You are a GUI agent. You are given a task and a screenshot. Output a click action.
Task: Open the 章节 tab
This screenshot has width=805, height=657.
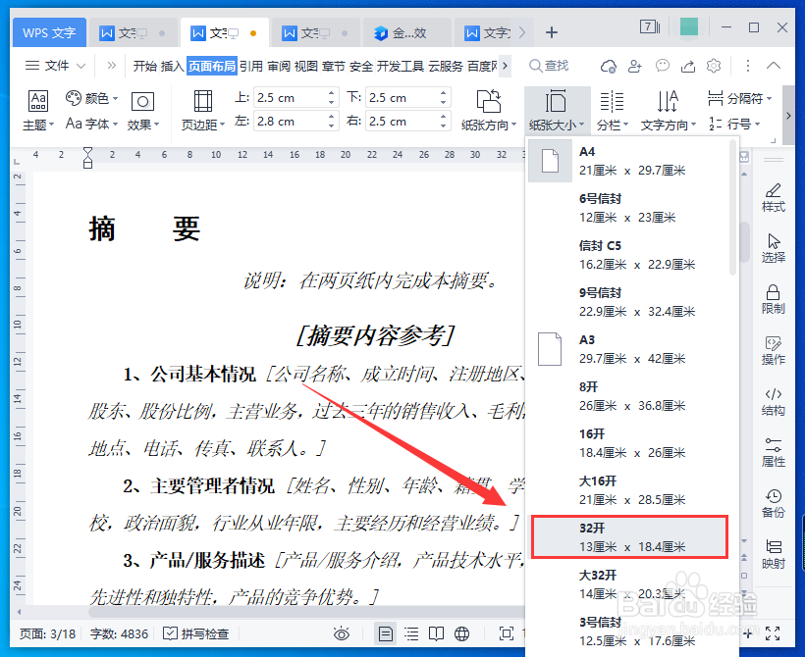334,66
